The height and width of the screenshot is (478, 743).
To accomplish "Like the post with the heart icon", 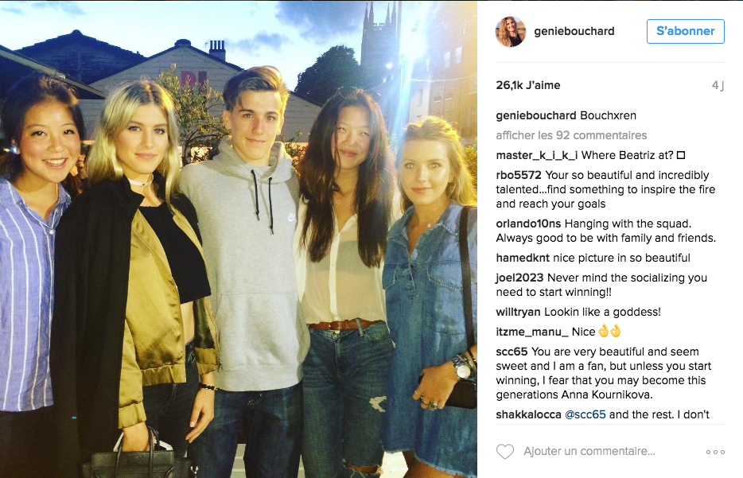I will 504,452.
